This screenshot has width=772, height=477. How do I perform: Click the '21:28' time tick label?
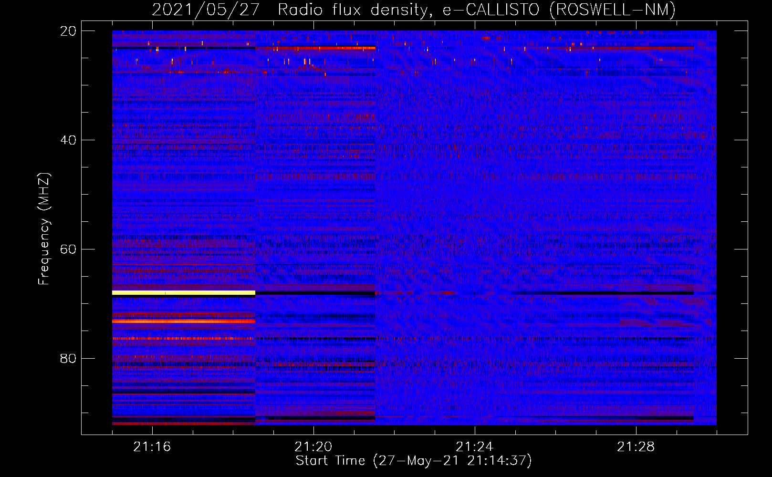coord(636,447)
